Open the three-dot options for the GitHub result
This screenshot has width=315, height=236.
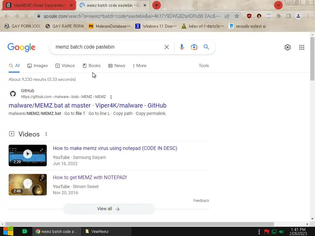(x=111, y=97)
